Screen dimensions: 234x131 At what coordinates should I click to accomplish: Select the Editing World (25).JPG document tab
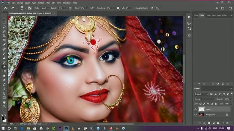(x=31, y=13)
